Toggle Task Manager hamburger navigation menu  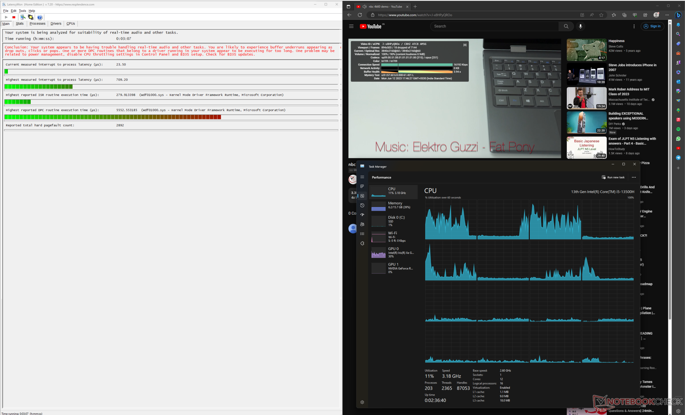[362, 177]
